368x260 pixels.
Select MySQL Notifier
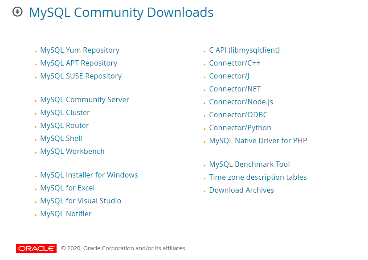[65, 214]
